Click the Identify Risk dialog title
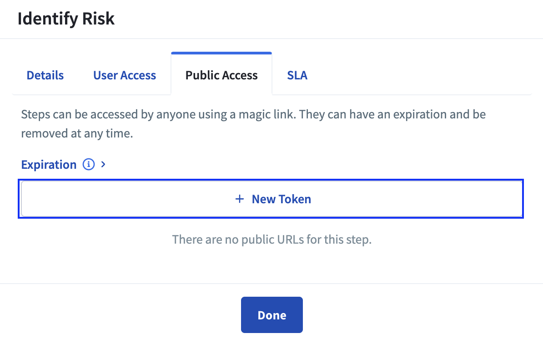The image size is (543, 343). 66,19
